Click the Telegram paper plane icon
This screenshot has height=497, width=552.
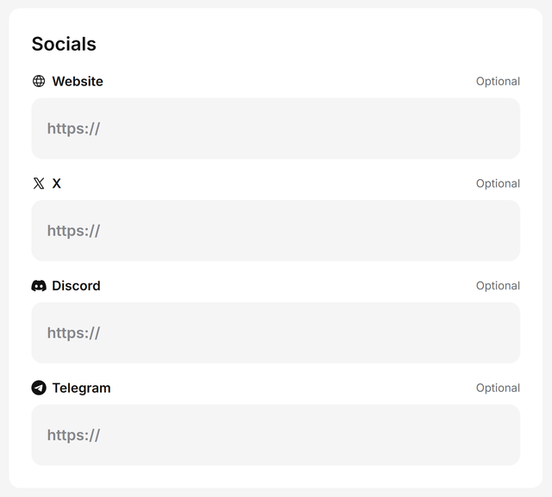pyautogui.click(x=39, y=388)
